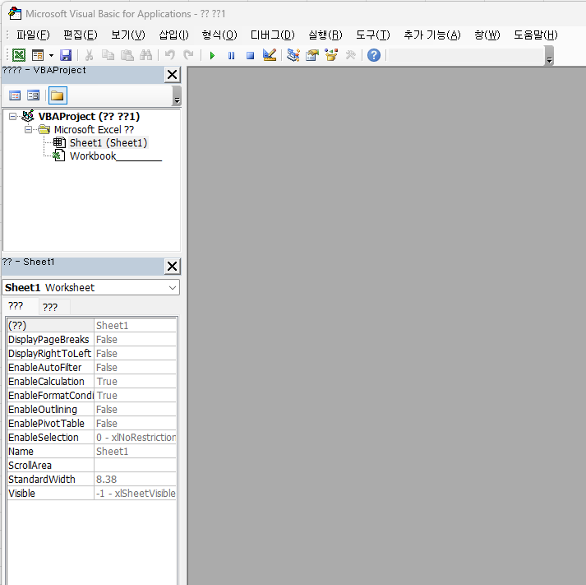The image size is (586, 585).
Task: Open Find with binoculars icon
Action: pos(145,55)
